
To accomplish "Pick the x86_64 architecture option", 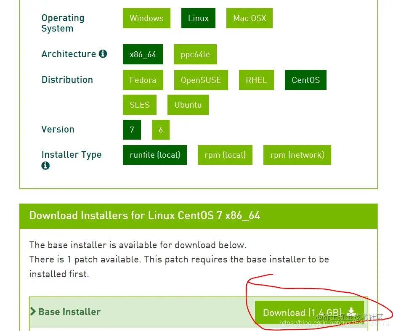I will (143, 54).
